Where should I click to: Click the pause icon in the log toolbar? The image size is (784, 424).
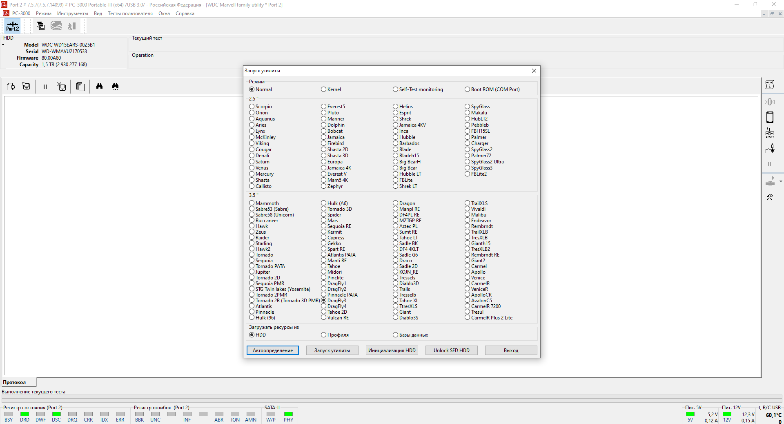[45, 87]
